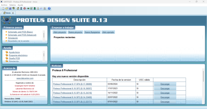The width and height of the screenshot is (207, 109).
Task: Open Schematic and PCB (Basic) tutorial
Action: click(20, 32)
